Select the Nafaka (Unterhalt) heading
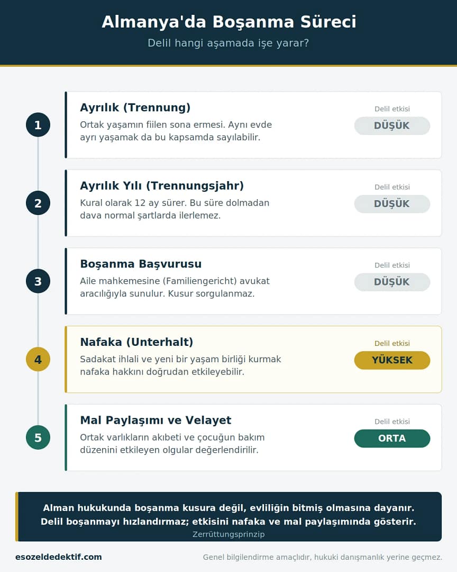The image size is (457, 572). [x=136, y=342]
